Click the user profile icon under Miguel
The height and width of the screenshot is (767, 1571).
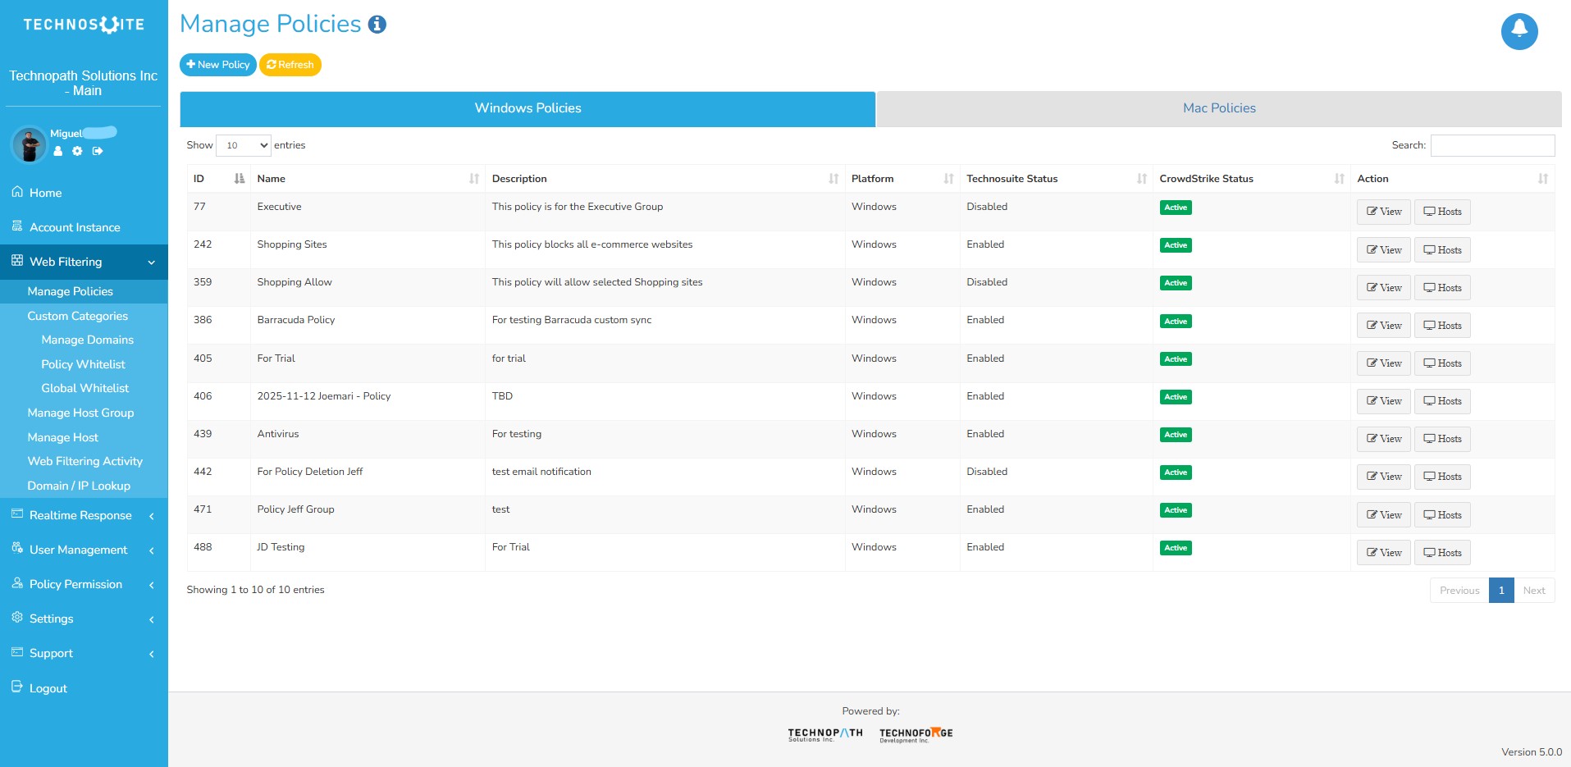pyautogui.click(x=58, y=151)
